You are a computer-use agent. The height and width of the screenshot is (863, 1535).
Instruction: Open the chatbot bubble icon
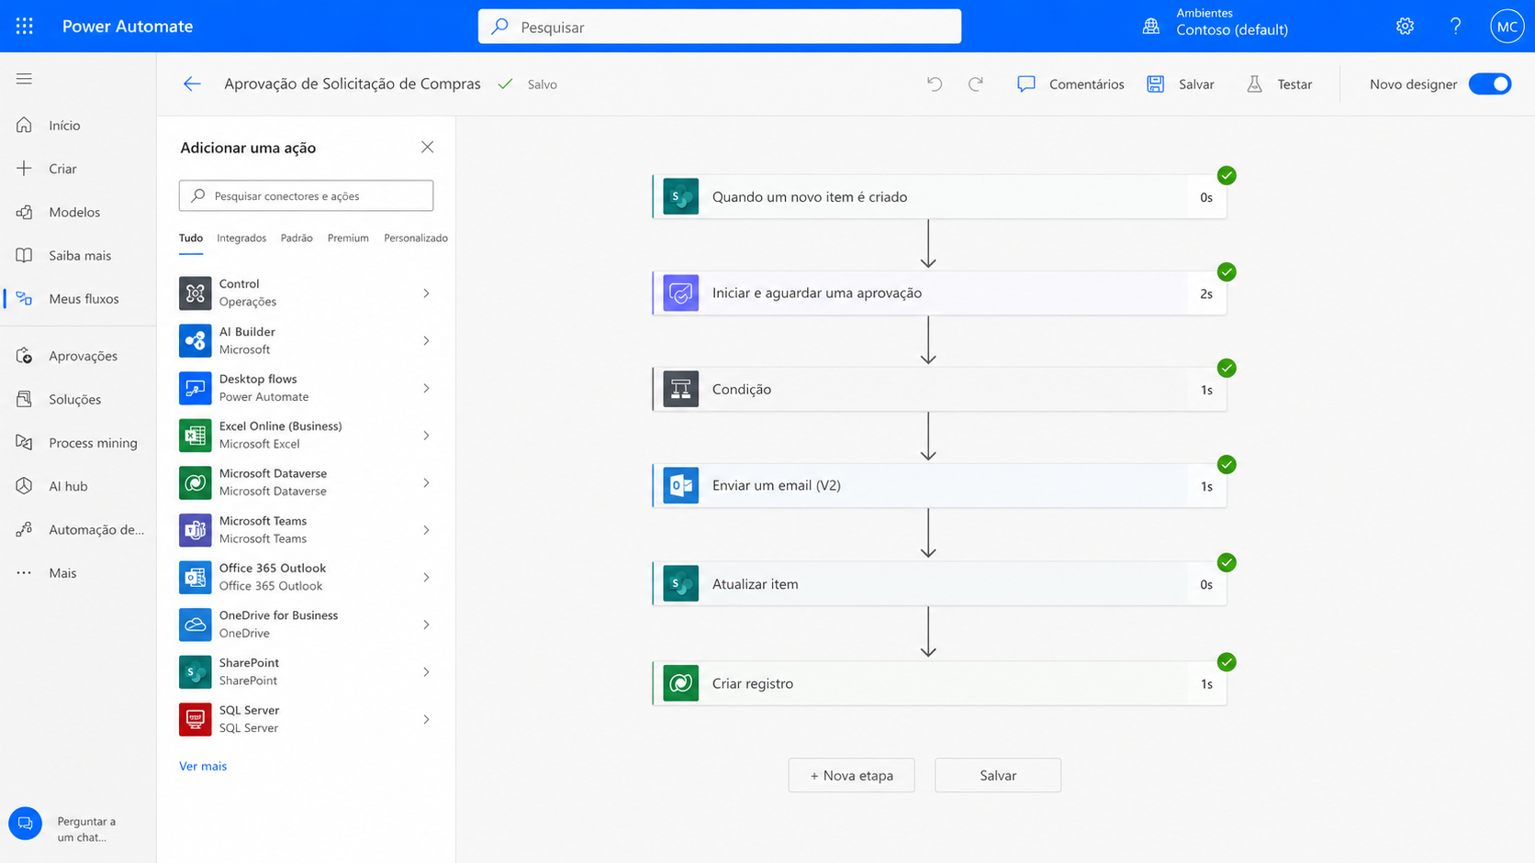[x=26, y=824]
